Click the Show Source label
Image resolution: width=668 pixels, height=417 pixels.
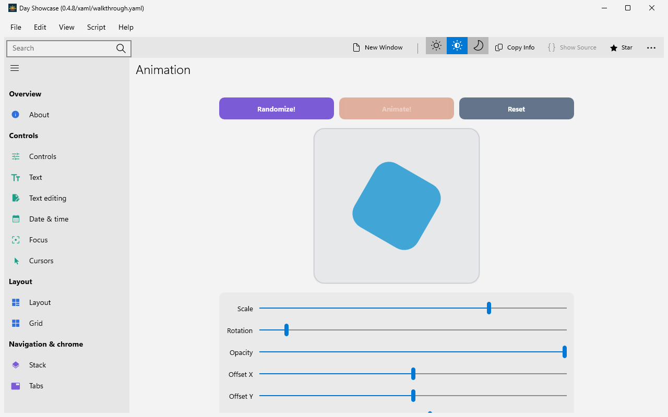(x=578, y=47)
